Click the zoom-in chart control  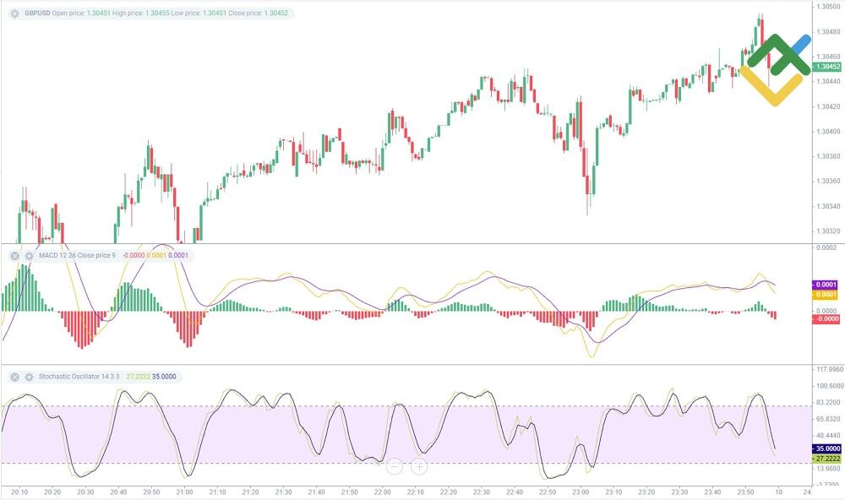coord(419,466)
